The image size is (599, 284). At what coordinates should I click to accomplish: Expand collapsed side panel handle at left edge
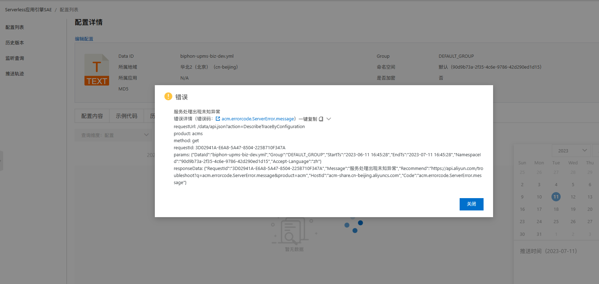pyautogui.click(x=1, y=160)
